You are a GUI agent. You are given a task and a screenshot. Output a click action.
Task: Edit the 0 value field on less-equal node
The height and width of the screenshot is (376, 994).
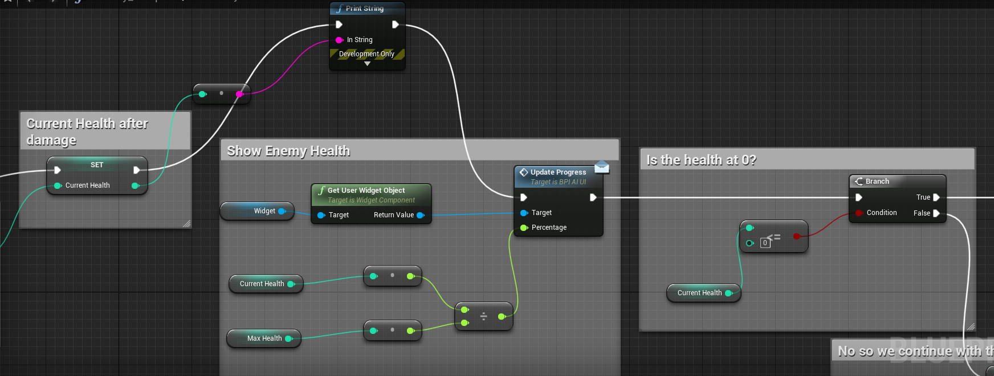pyautogui.click(x=765, y=243)
